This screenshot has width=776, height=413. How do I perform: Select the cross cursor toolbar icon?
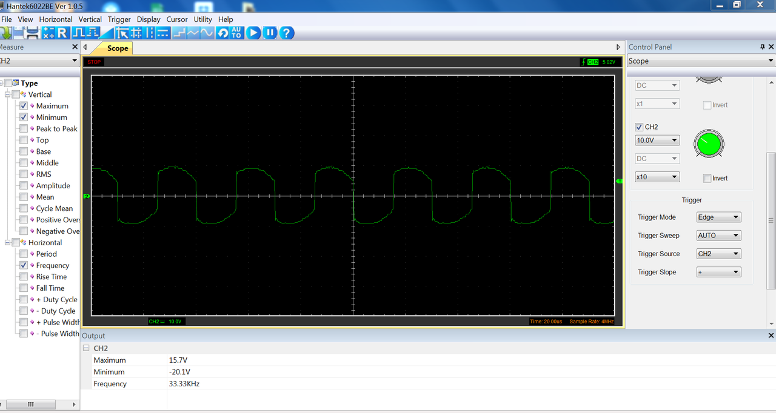point(136,33)
